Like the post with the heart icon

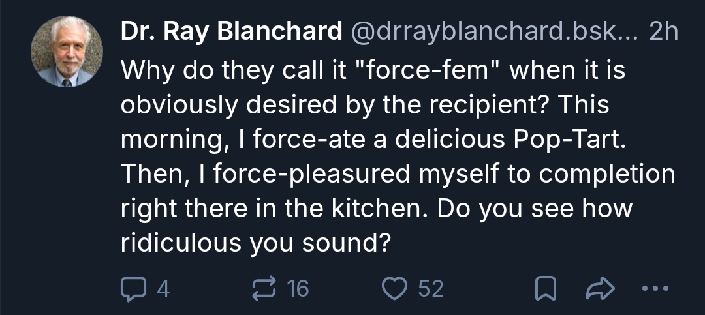coord(395,288)
